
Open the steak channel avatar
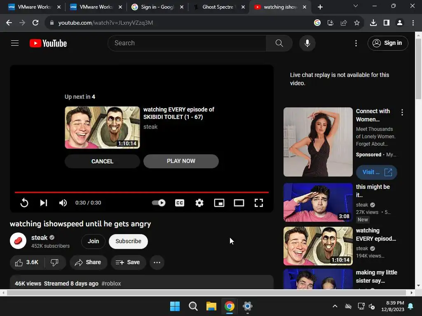pos(18,241)
